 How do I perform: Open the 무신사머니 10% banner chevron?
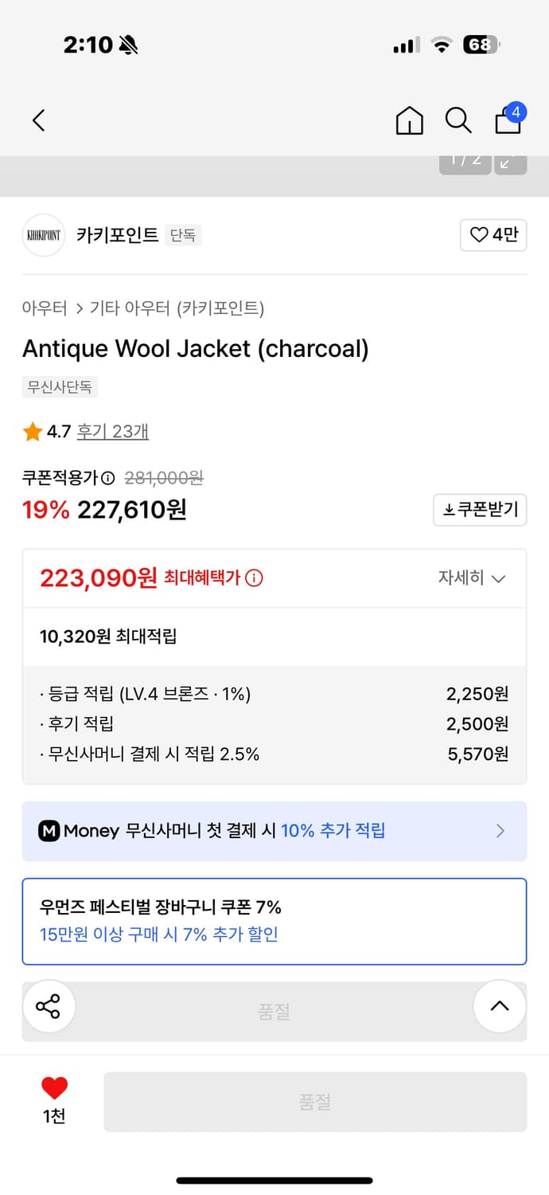500,830
